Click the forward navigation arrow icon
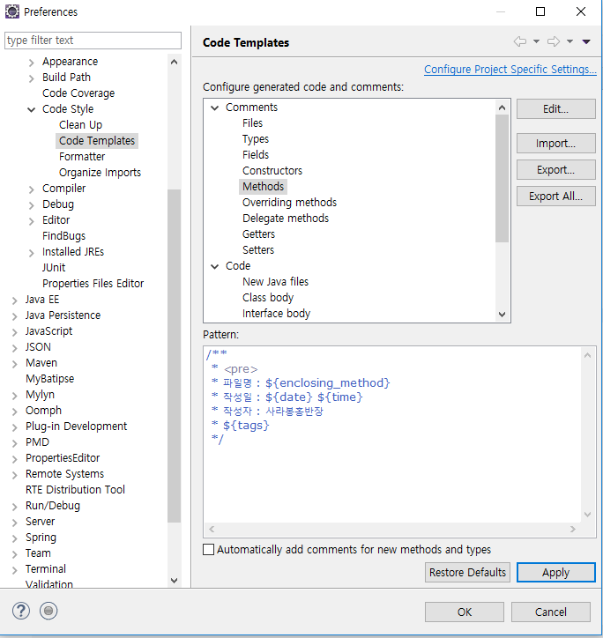 tap(554, 41)
